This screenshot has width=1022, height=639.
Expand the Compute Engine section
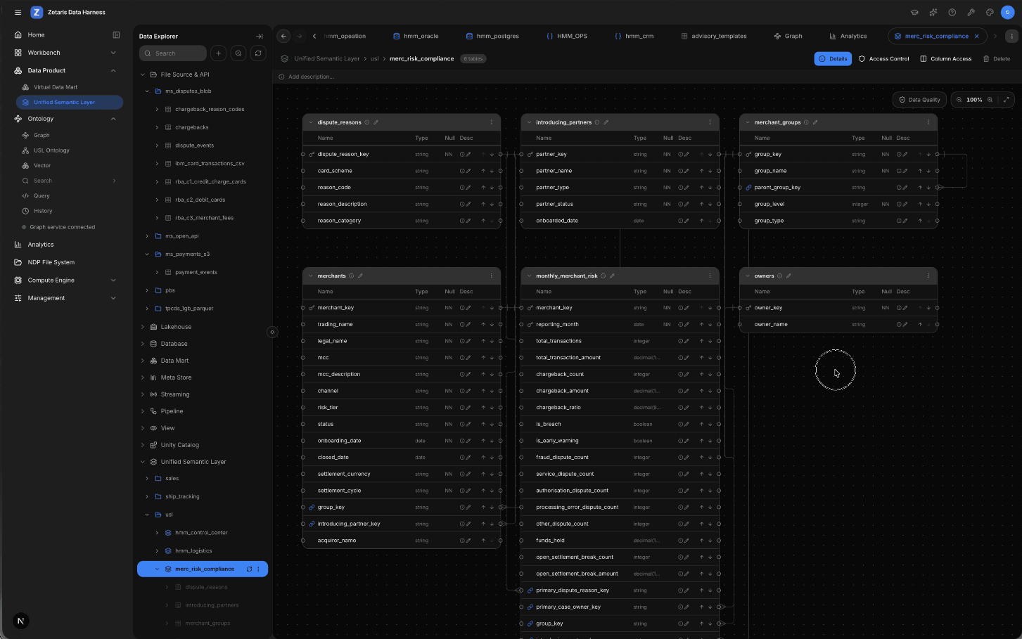coord(113,280)
